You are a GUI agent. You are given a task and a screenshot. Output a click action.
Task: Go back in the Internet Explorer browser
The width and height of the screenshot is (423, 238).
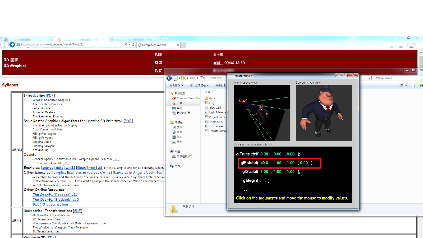pos(4,44)
